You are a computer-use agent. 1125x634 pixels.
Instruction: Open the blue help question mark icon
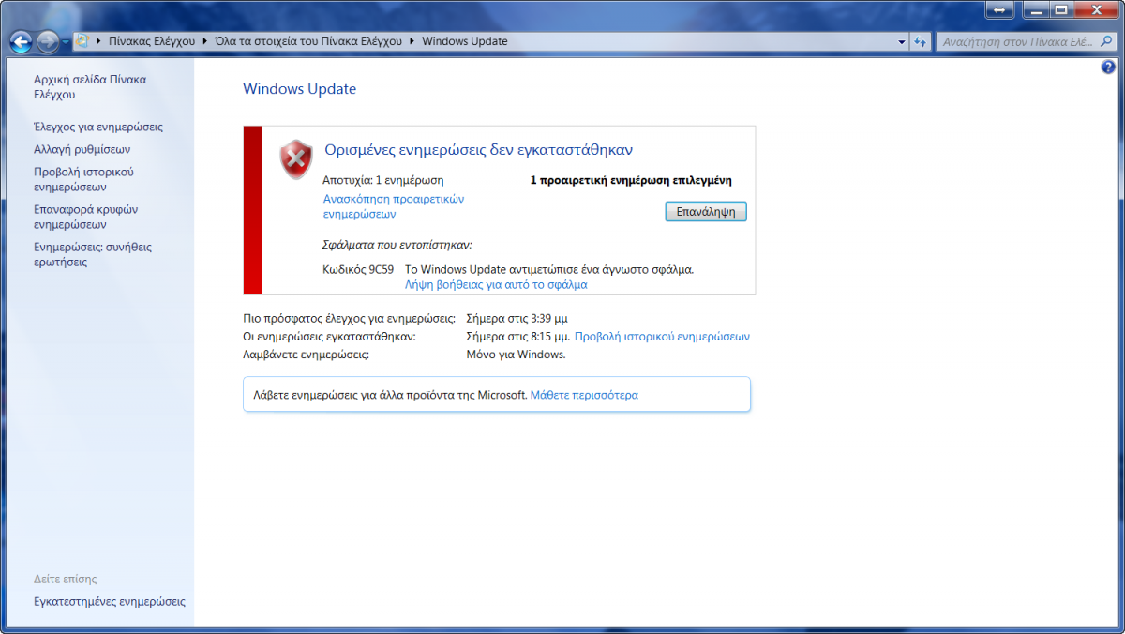click(1108, 68)
